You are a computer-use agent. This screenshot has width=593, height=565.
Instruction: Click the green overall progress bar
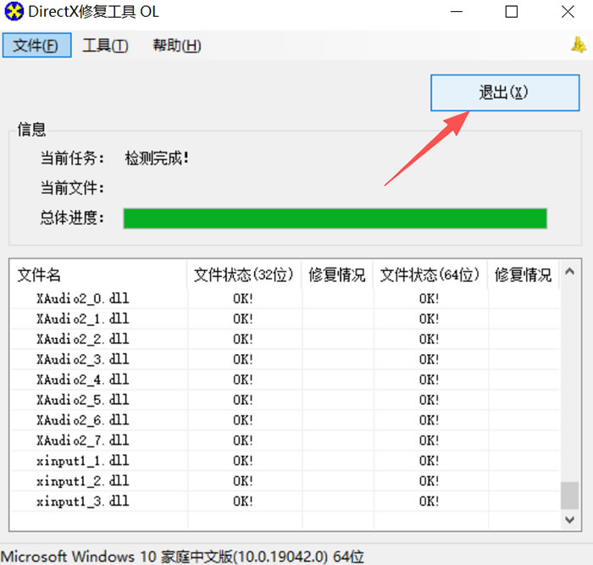point(335,219)
